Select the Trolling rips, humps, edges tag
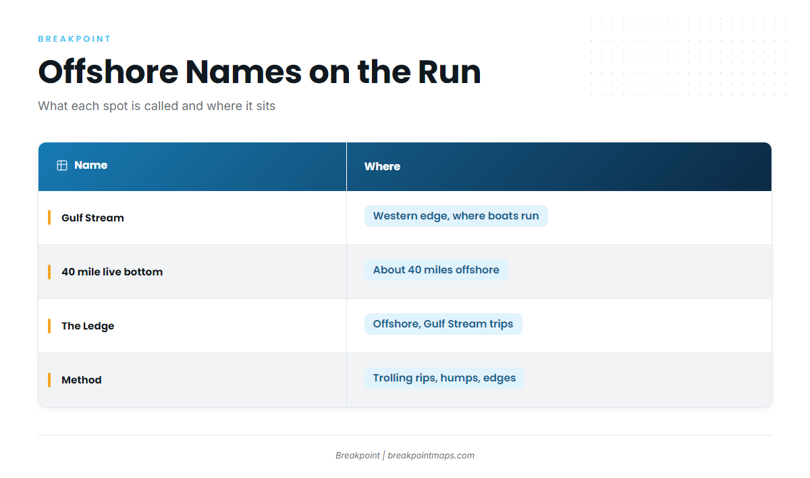This screenshot has height=478, width=810. click(x=444, y=378)
